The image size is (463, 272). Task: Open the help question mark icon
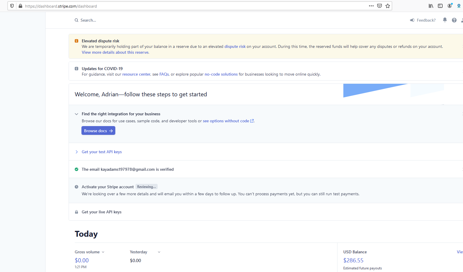[454, 20]
